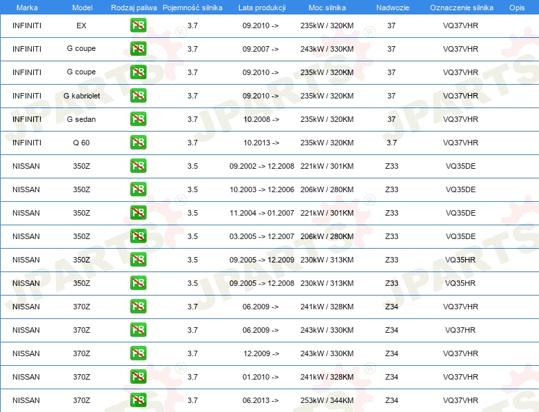Select the 253kW / 344KM power cell

coord(327,400)
